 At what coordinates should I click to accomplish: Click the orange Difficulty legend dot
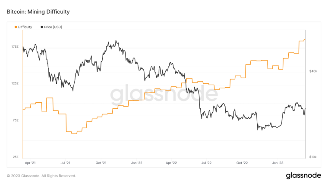(16, 27)
